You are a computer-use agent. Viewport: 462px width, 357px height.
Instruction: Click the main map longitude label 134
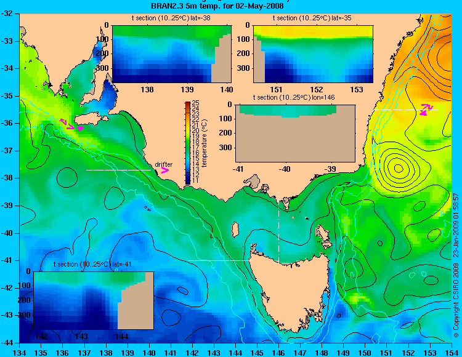point(20,353)
